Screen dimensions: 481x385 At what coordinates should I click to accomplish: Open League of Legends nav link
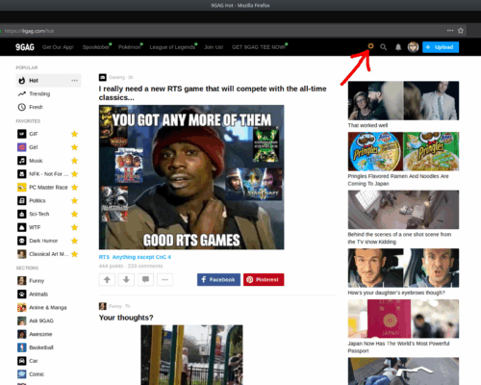tap(172, 47)
